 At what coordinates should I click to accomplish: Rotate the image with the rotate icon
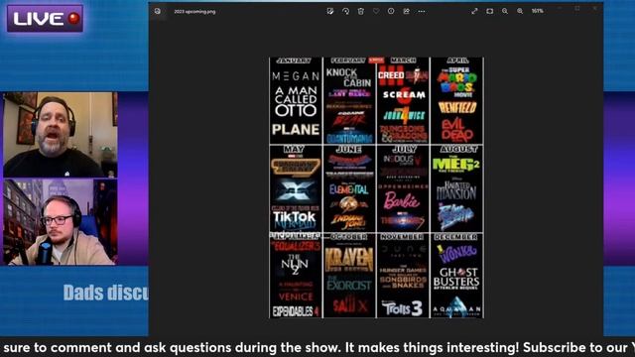pos(345,11)
